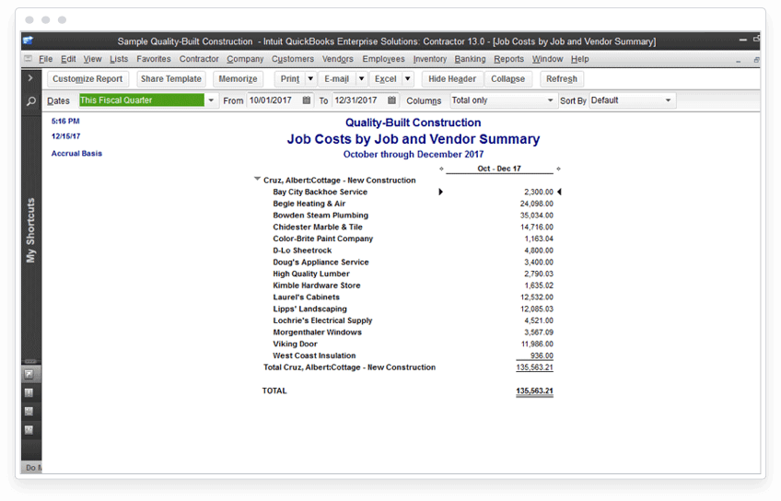This screenshot has width=781, height=501.
Task: Click the Print button
Action: (x=290, y=78)
